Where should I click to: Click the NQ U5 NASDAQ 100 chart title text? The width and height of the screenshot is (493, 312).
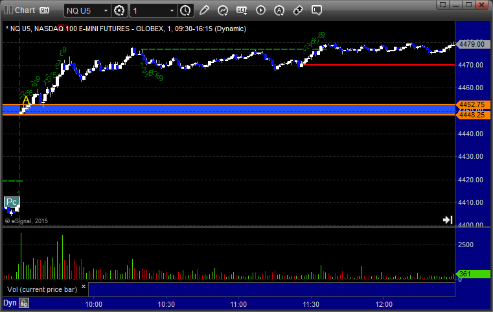(126, 29)
